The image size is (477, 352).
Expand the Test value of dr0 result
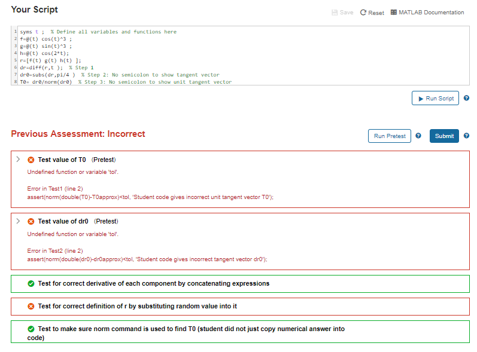click(18, 221)
